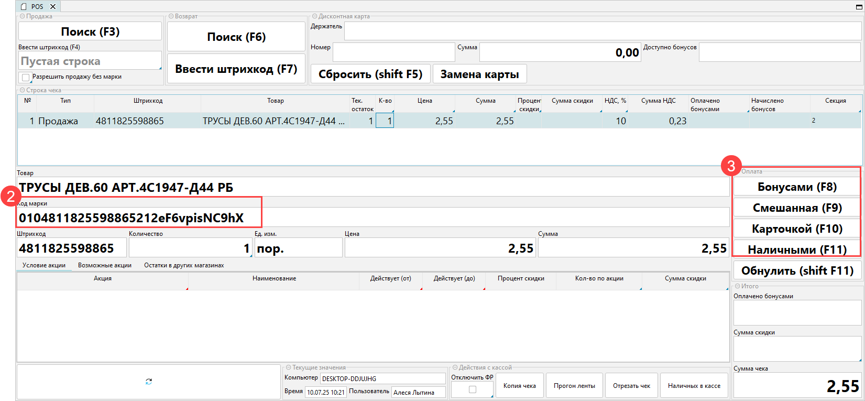Focus the Ввести штрихкод input field
Viewport: 865px width, 401px height.
click(x=90, y=61)
